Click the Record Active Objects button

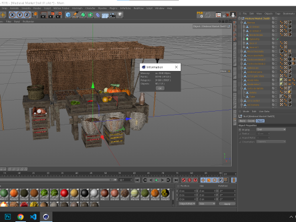[x=184, y=180]
